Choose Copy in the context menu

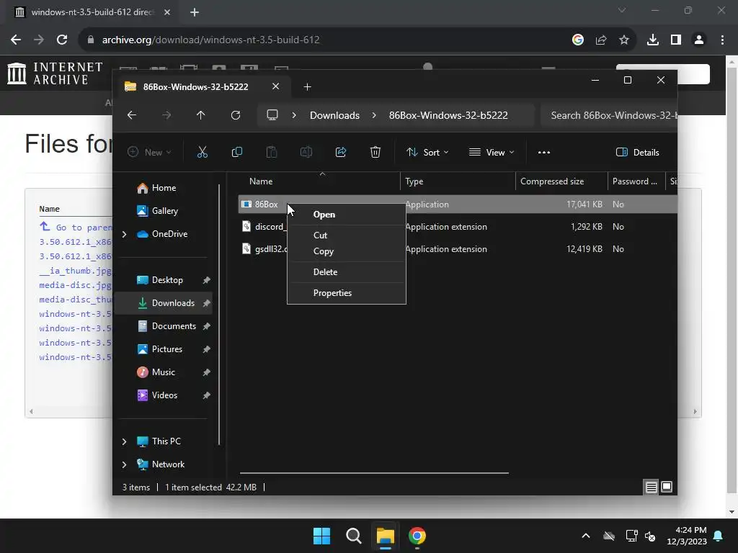tap(347, 251)
